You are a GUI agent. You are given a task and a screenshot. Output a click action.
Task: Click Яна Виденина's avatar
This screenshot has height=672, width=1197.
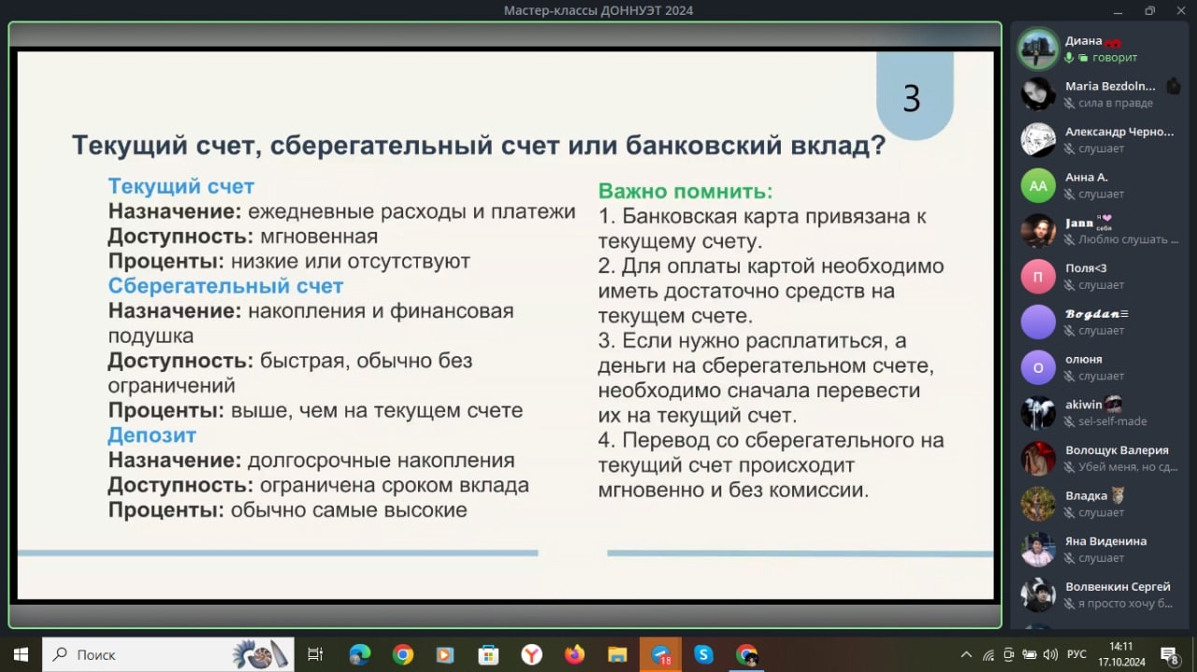[x=1038, y=550]
